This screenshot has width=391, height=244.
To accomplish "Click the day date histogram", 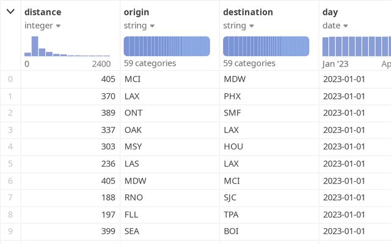I will [357, 46].
